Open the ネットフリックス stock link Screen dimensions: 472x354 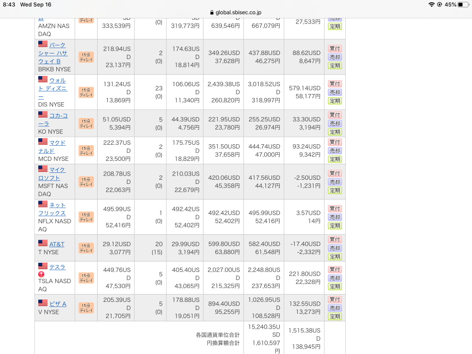point(52,209)
